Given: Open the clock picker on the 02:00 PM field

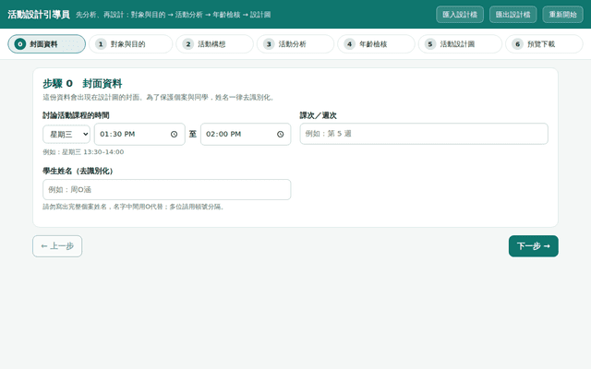Looking at the screenshot, I should [280, 134].
